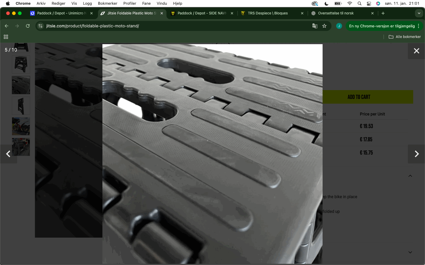This screenshot has width=425, height=265.
Task: Expand the collapsed section at the bottom
Action: point(410,252)
